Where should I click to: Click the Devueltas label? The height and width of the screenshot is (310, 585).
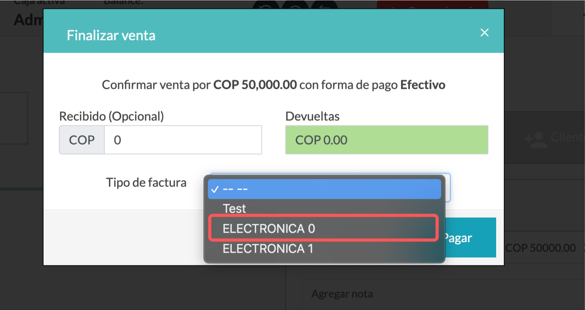(313, 116)
